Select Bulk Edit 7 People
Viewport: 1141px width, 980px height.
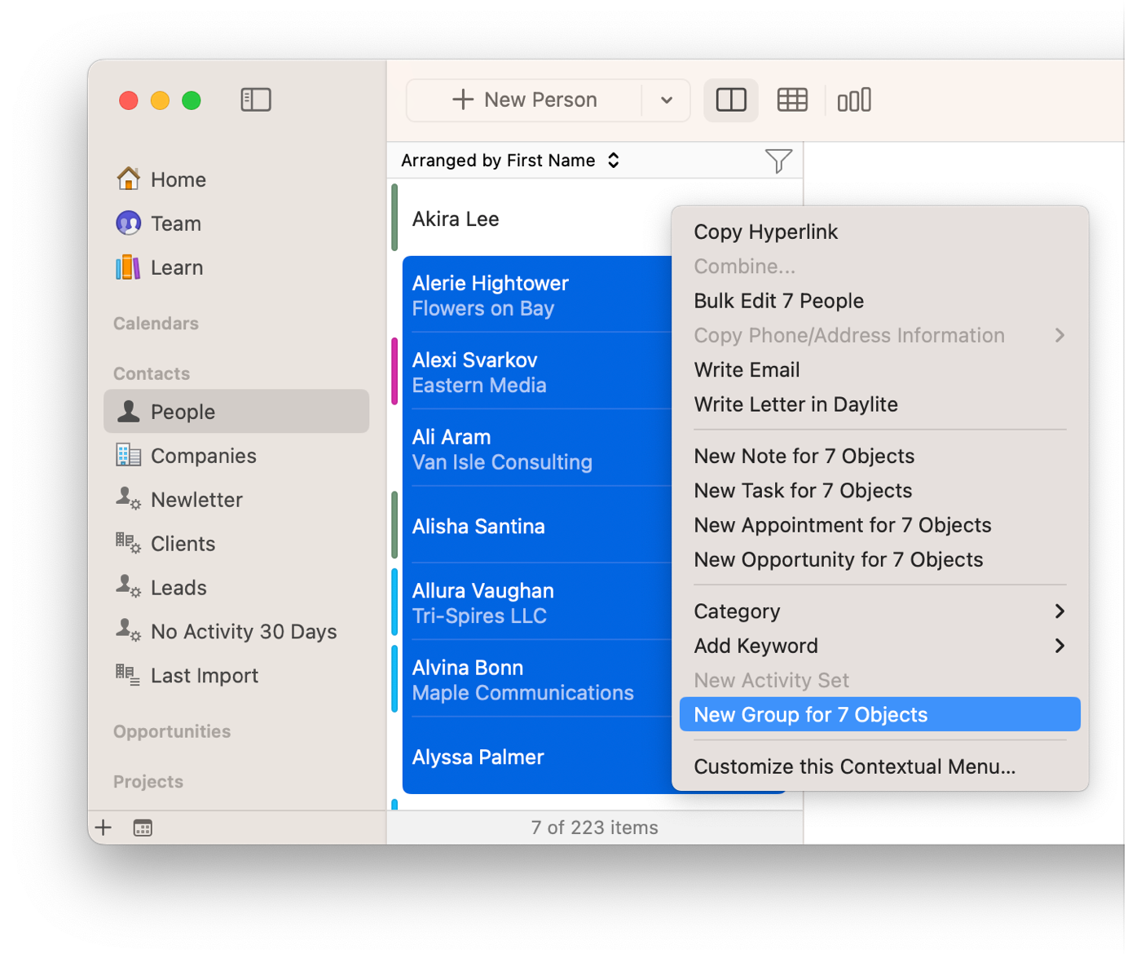click(x=778, y=301)
